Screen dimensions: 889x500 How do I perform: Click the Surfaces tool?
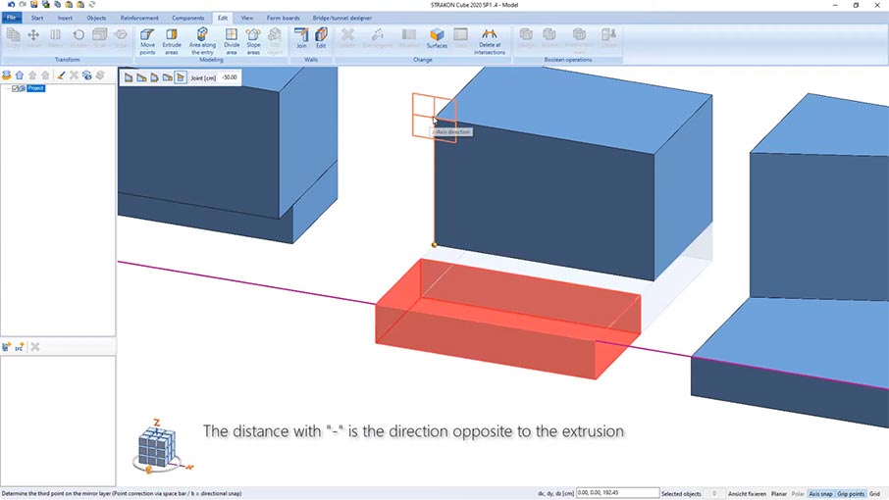tap(437, 38)
